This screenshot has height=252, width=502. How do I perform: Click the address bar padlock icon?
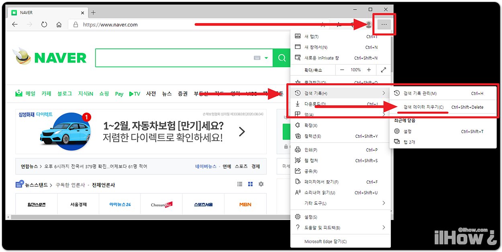(75, 24)
